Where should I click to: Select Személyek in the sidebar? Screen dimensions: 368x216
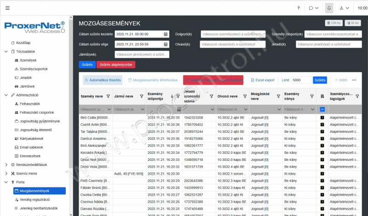(x=29, y=60)
